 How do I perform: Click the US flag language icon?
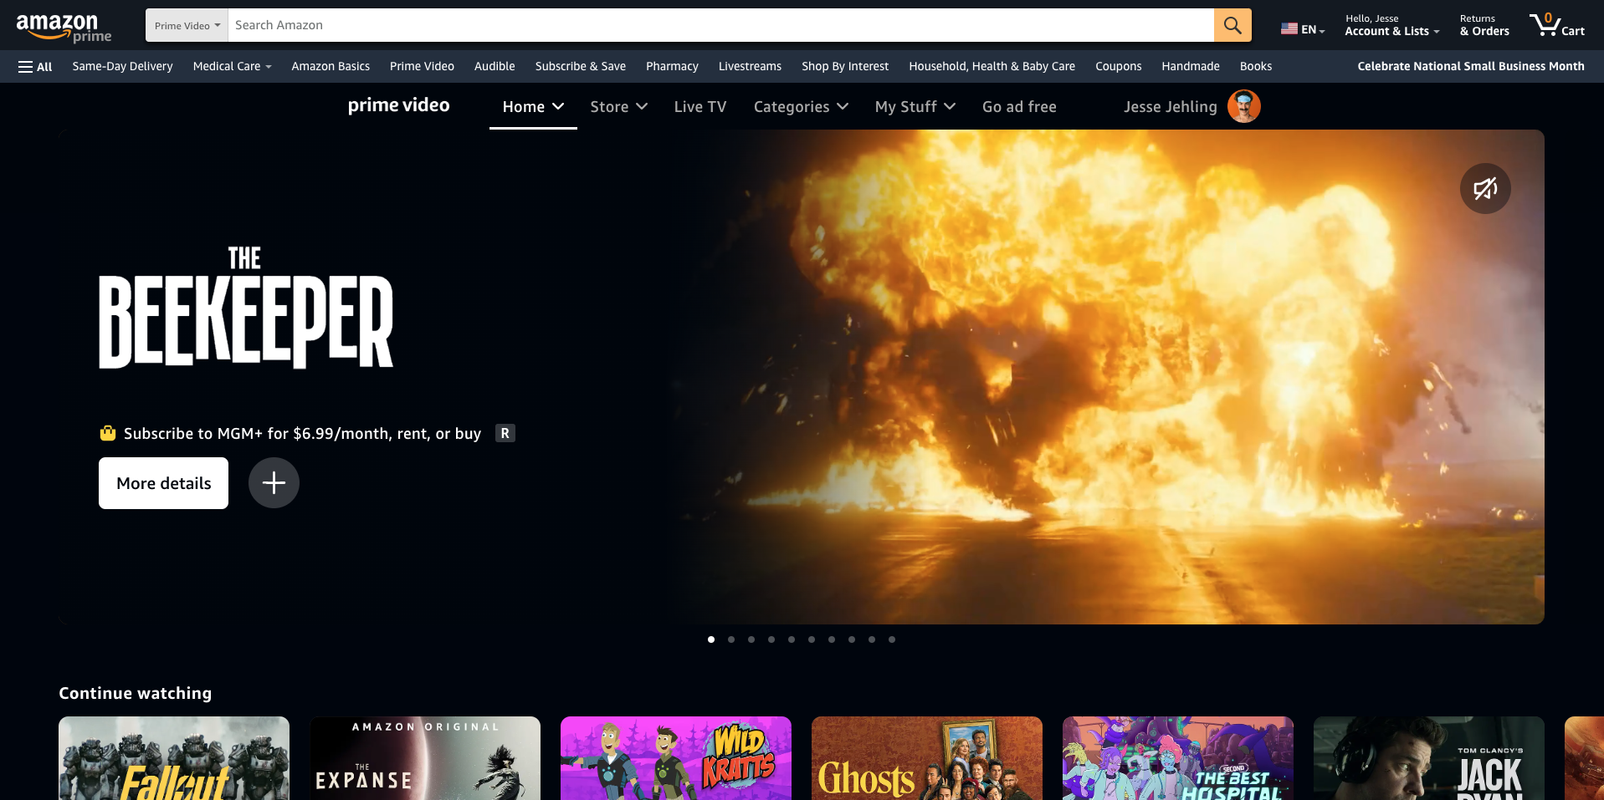[1289, 29]
